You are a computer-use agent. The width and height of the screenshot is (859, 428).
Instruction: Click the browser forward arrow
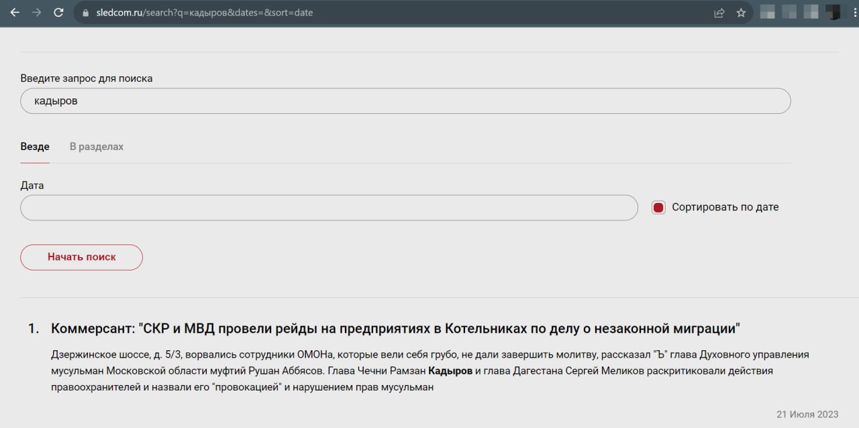[36, 13]
